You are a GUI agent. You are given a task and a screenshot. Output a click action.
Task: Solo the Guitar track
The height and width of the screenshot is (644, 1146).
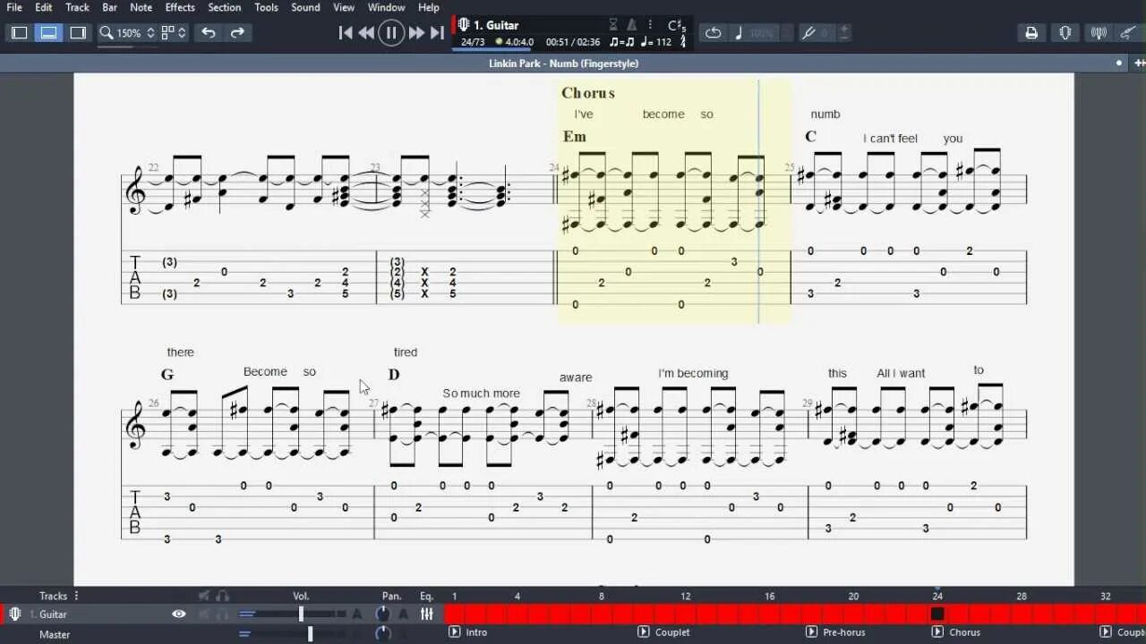pyautogui.click(x=223, y=614)
